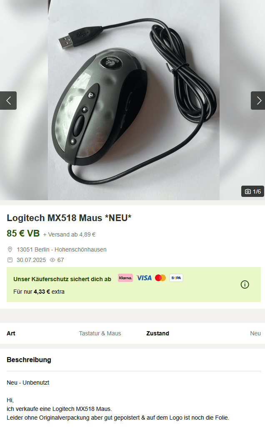The width and height of the screenshot is (265, 428).
Task: Click the Zustand value Neu
Action: click(255, 333)
